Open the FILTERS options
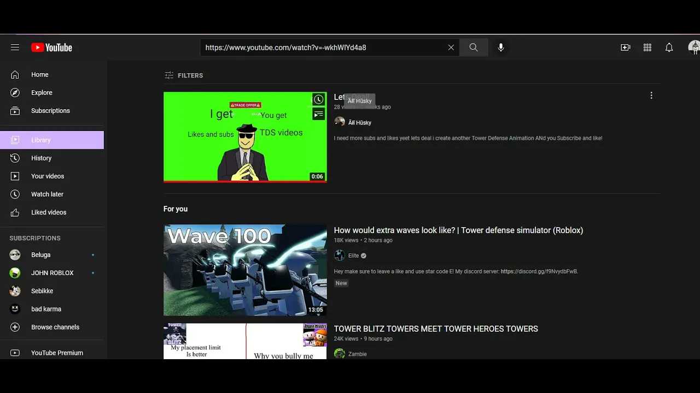 tap(184, 75)
